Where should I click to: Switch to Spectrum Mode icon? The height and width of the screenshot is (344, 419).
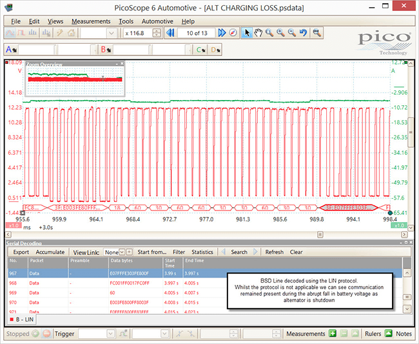click(x=32, y=33)
